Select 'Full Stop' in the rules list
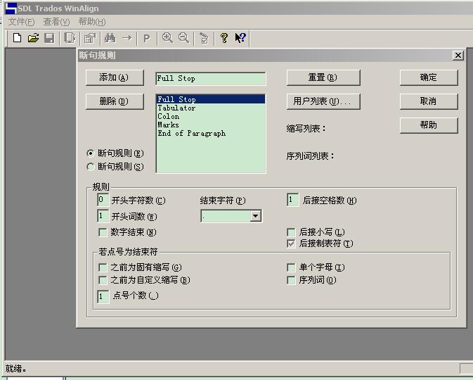 tap(211, 99)
